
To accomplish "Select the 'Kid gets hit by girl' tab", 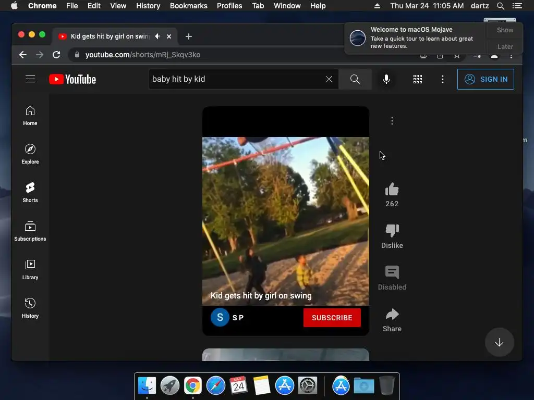I will pyautogui.click(x=110, y=36).
